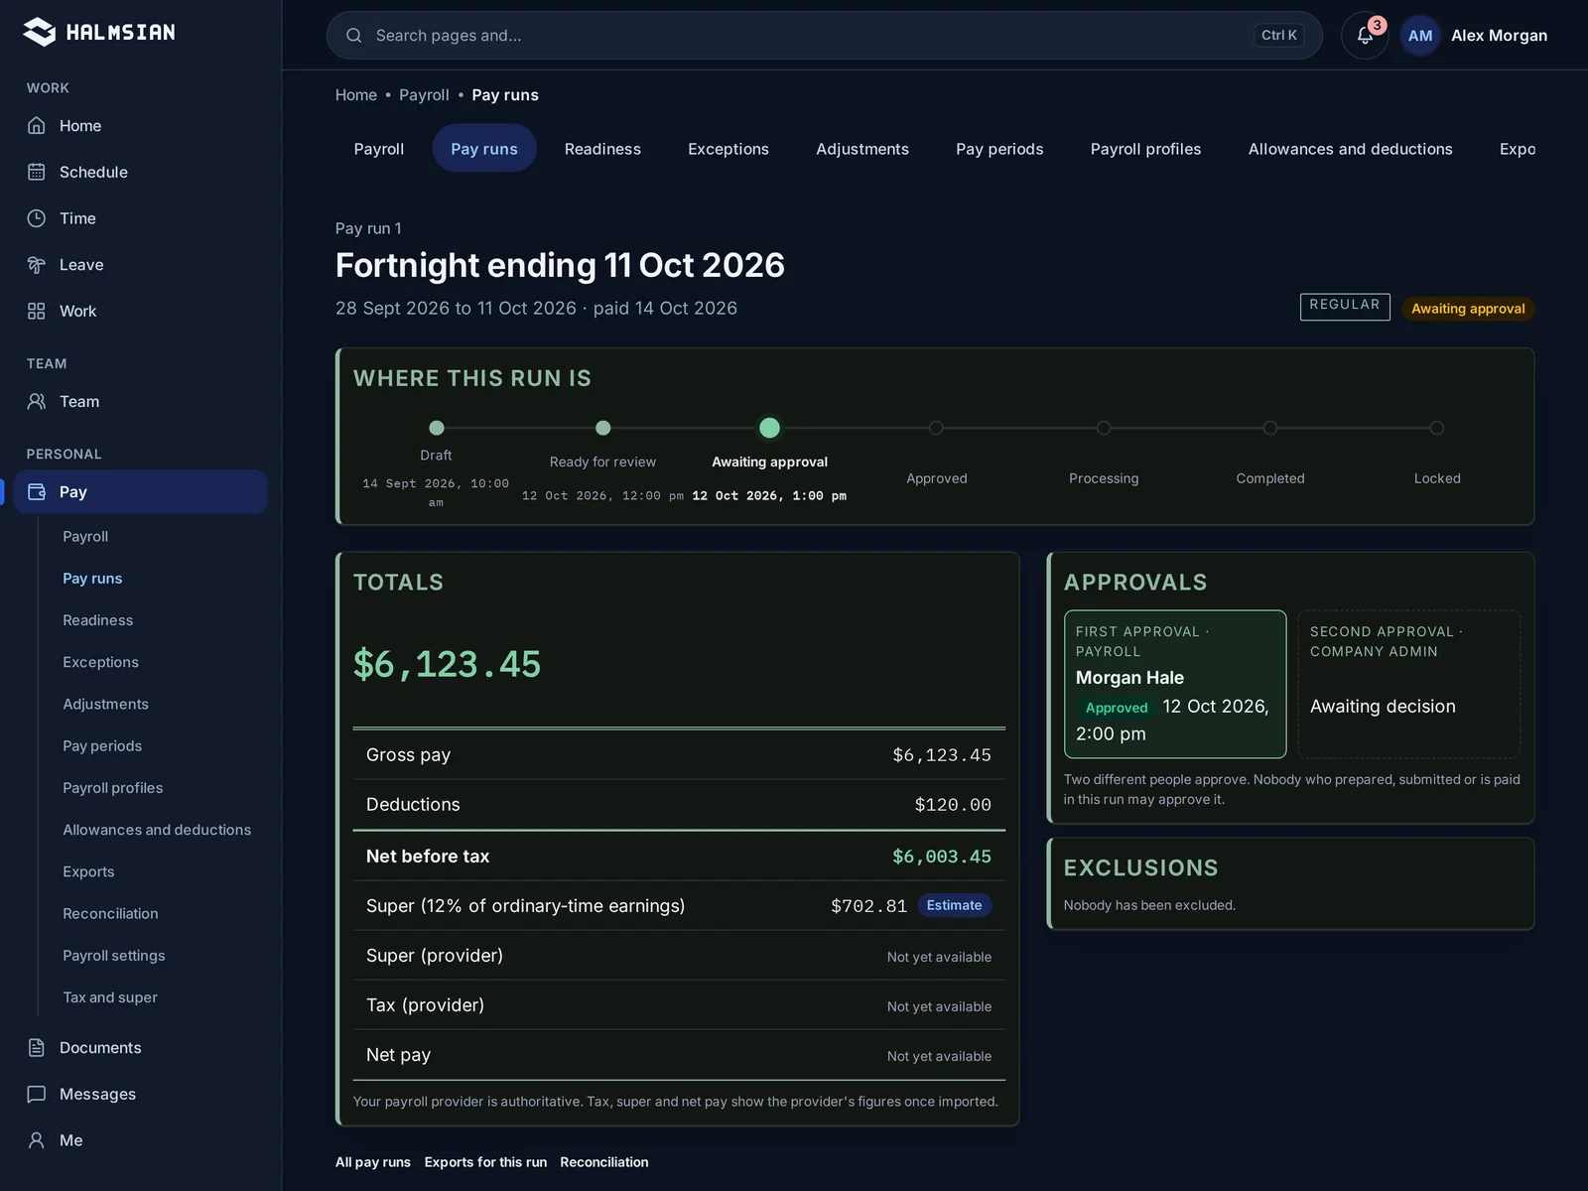The image size is (1588, 1191).
Task: Select the Me person icon
Action: (37, 1140)
